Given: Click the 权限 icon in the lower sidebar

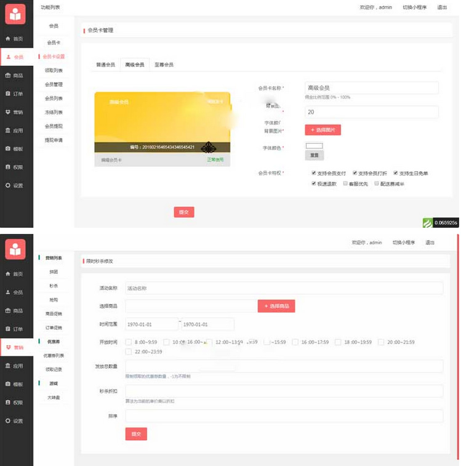Looking at the screenshot, I should (8, 403).
